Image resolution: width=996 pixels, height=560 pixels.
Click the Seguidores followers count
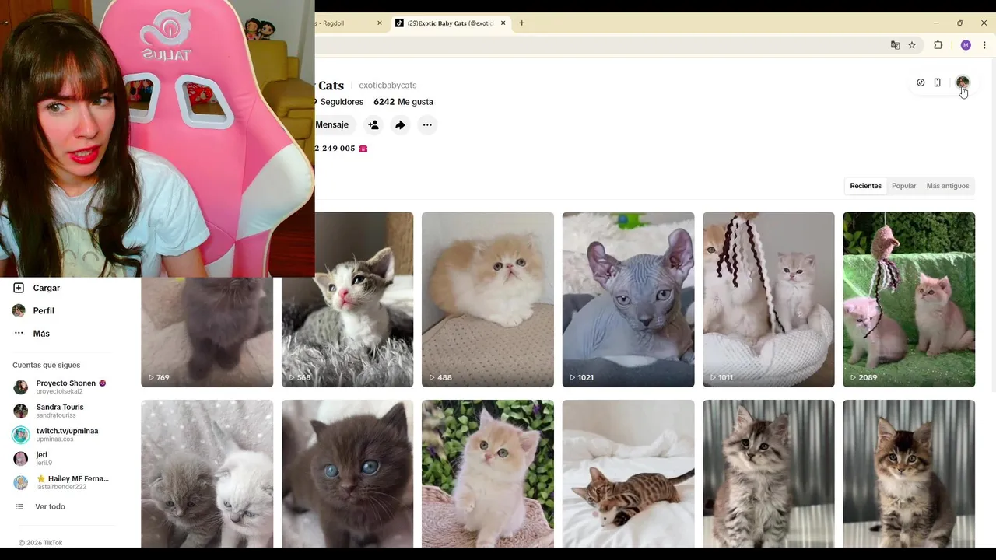tap(340, 102)
